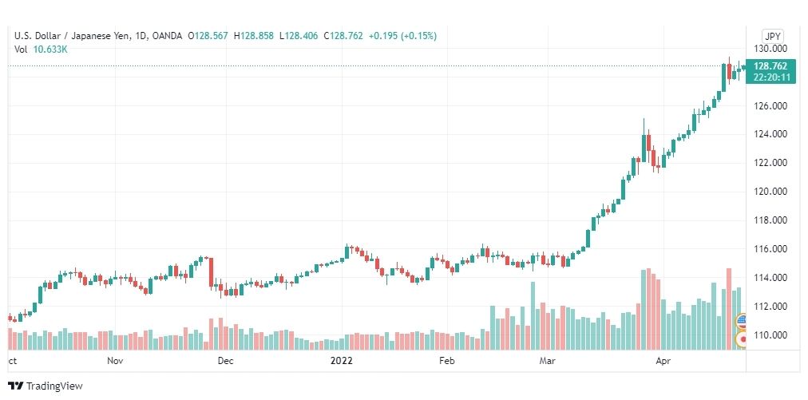Click the Vol indicator label
The image size is (808, 400).
point(21,50)
